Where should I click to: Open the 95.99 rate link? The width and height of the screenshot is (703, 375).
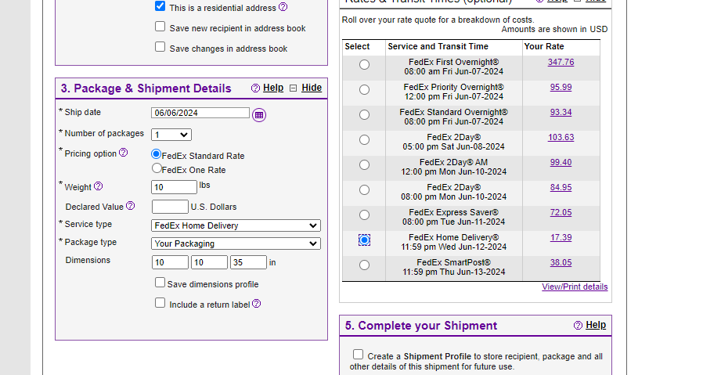coord(561,87)
